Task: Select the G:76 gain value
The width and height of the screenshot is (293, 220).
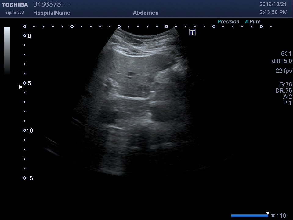Action: coord(285,85)
